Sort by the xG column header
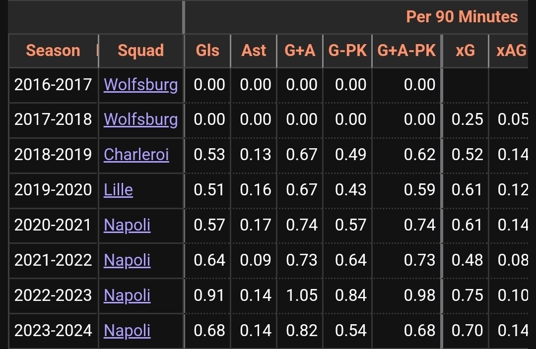The height and width of the screenshot is (349, 536). click(x=465, y=51)
